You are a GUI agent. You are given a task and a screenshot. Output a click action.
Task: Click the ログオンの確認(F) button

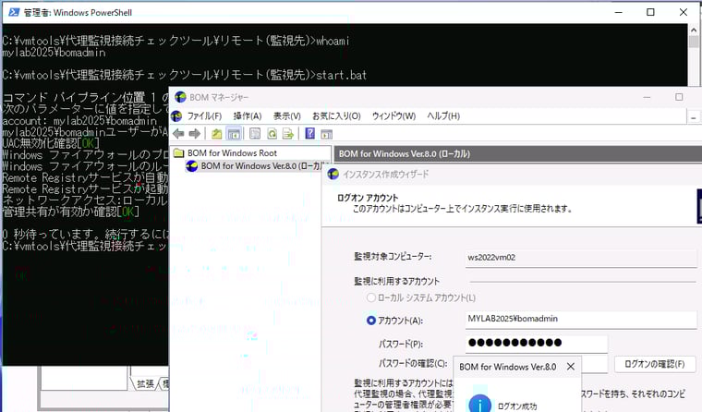coord(655,364)
